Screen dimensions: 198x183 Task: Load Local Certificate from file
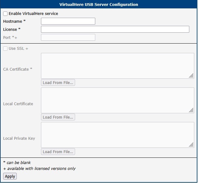[x=58, y=117]
